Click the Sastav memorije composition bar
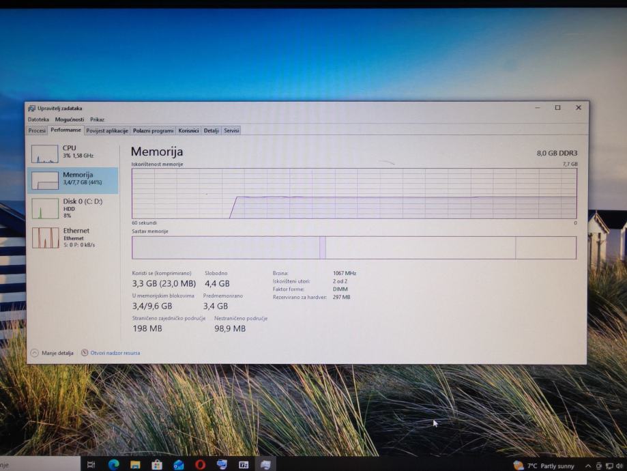The width and height of the screenshot is (627, 471). click(x=354, y=248)
